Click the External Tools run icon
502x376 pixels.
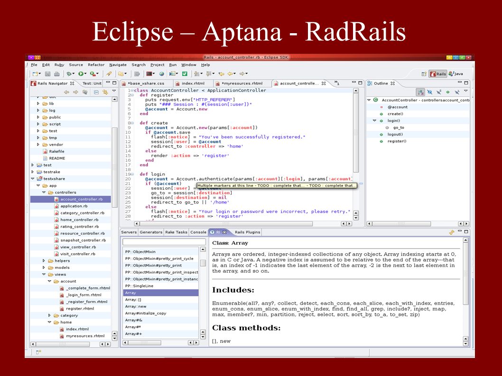pos(93,74)
